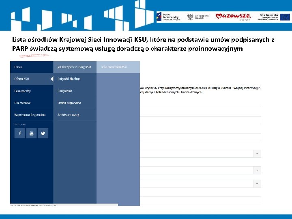Open the Poręczenia submenu item
292x219 pixels.
pos(75,91)
